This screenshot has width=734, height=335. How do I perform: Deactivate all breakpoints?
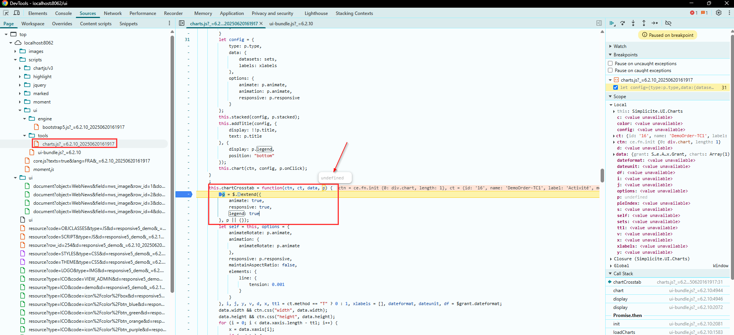[668, 23]
